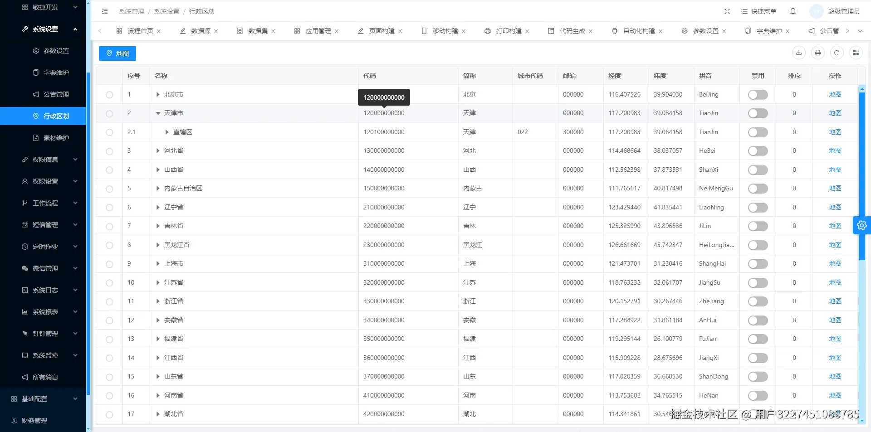
Task: Collapse the 天津市 tree row
Action: (158, 113)
